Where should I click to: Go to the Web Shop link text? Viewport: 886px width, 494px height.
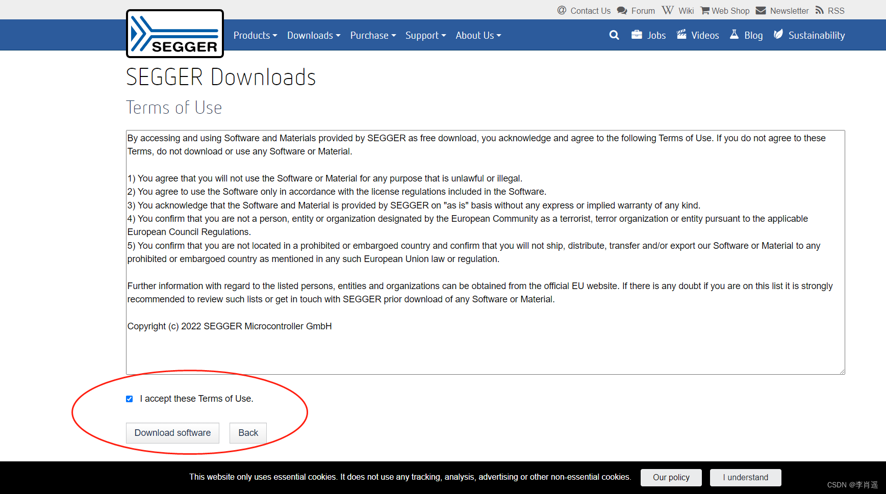[x=730, y=11]
